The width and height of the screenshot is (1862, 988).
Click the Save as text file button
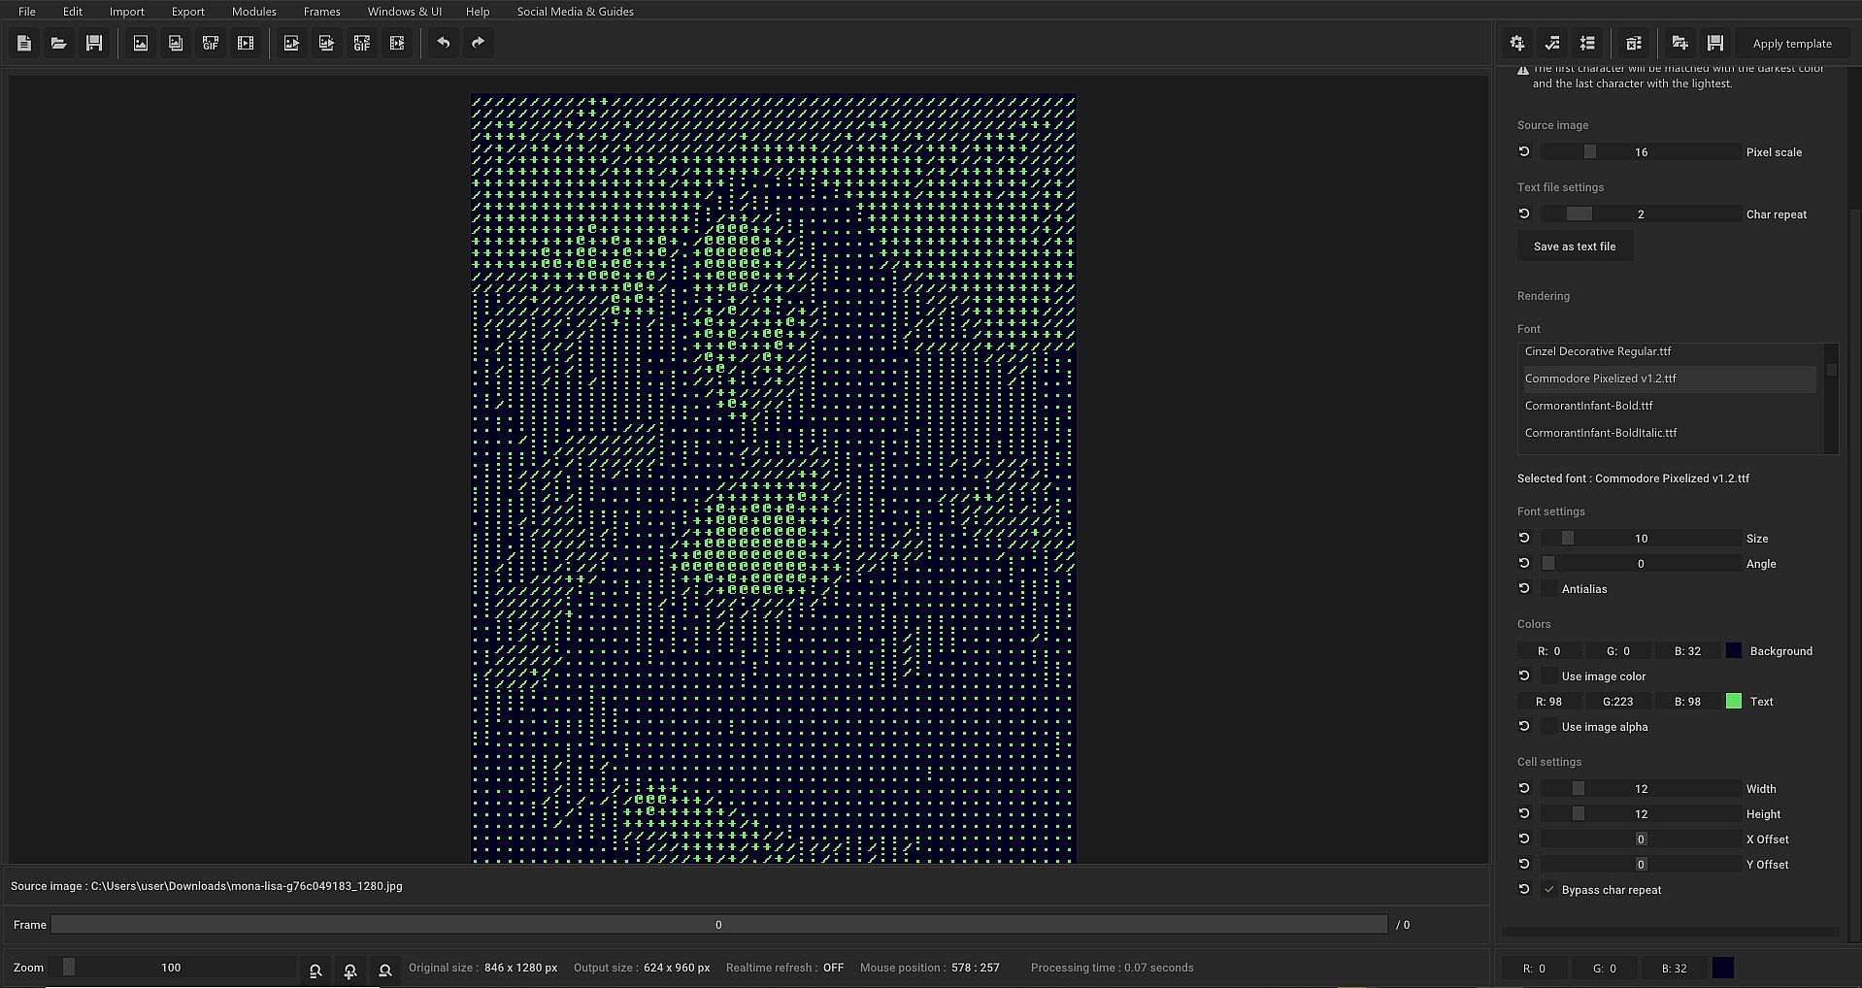pos(1574,247)
